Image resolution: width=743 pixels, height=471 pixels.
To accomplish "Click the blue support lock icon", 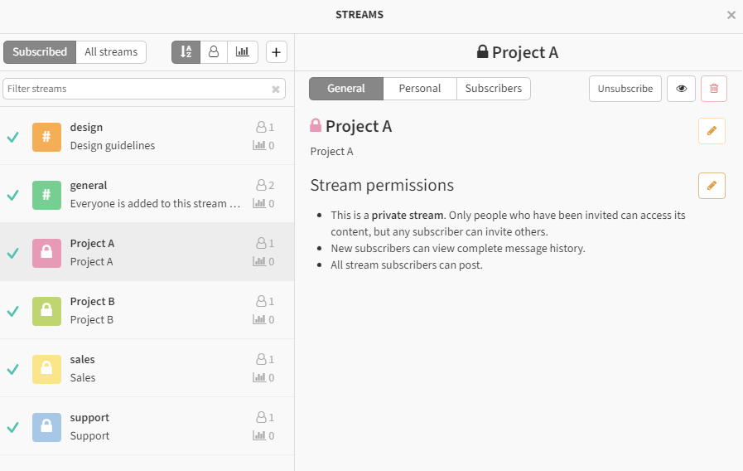I will [x=46, y=427].
